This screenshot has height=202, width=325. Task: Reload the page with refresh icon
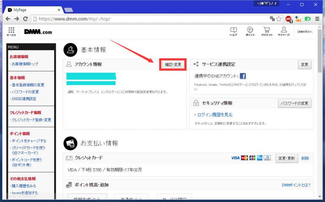click(25, 19)
